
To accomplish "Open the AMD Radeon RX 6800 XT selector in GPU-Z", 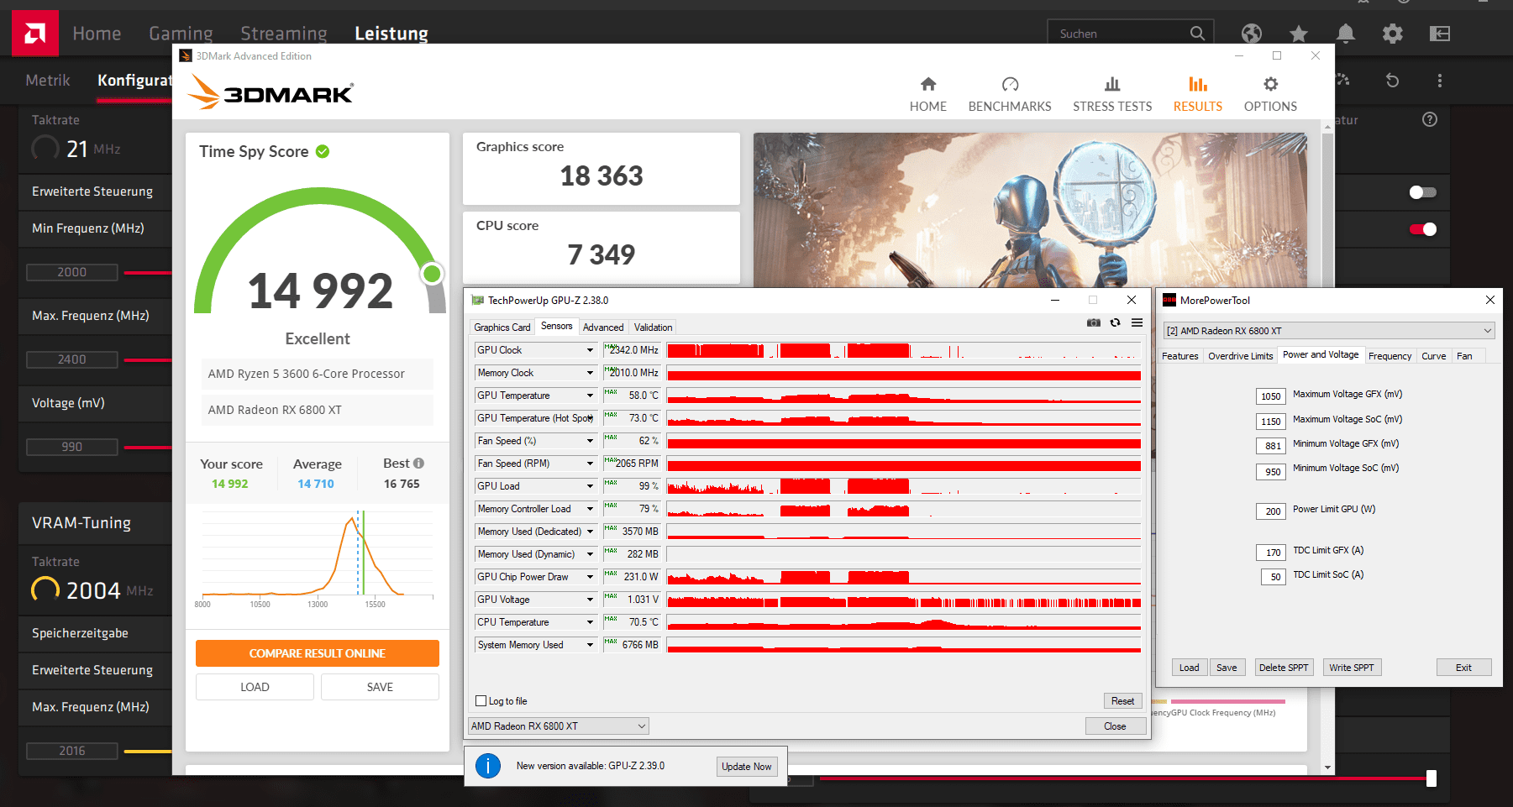I will click(x=558, y=726).
